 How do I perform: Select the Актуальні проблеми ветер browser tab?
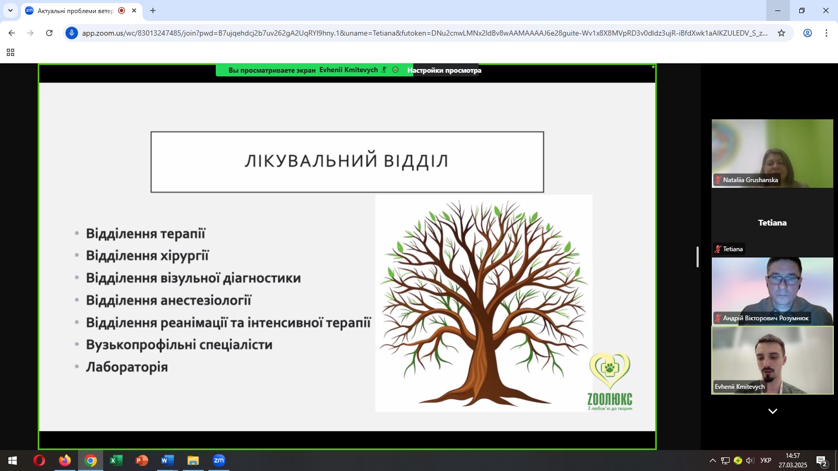[75, 10]
